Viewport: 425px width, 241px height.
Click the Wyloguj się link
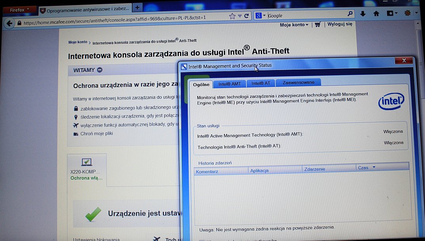pyautogui.click(x=340, y=24)
